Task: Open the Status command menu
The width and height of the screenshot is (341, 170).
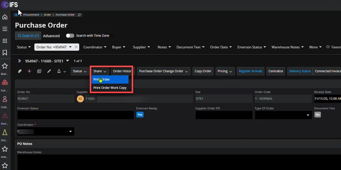Action: tap(80, 71)
